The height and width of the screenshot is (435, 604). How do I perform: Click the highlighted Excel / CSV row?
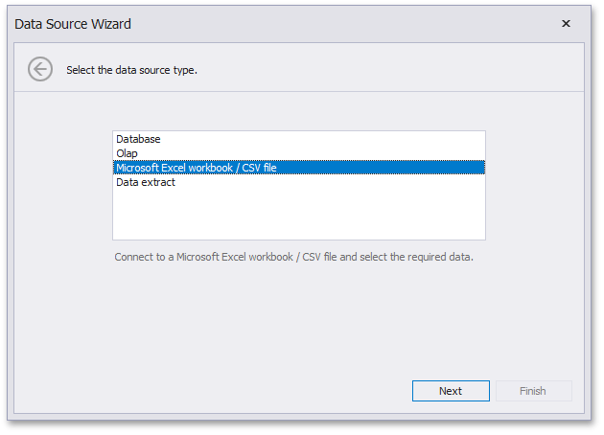(x=298, y=168)
